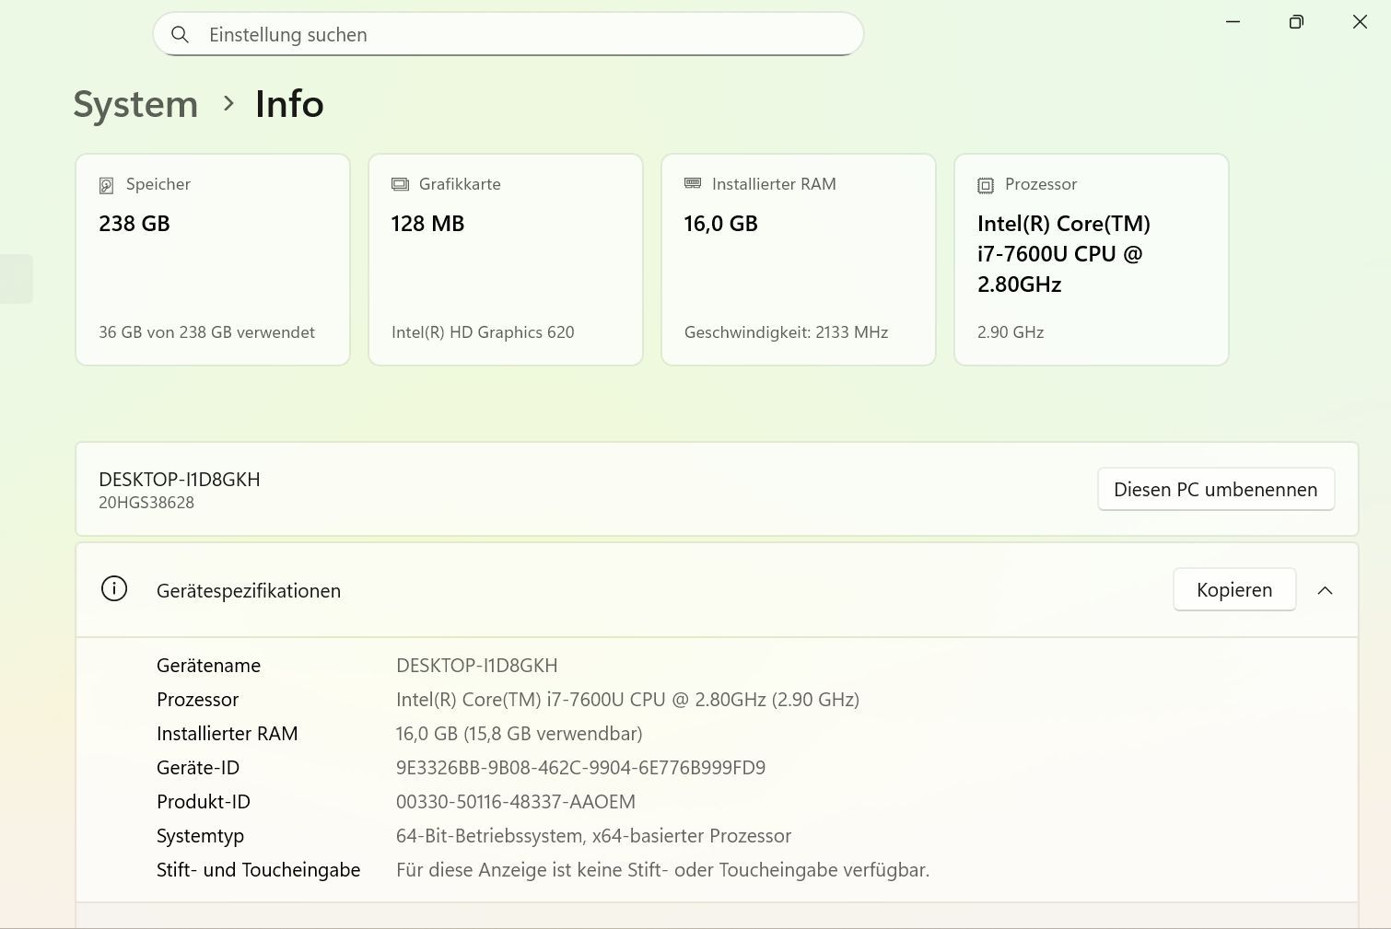This screenshot has width=1391, height=929.
Task: Focus the Einstellung suchen search field
Action: point(516,35)
